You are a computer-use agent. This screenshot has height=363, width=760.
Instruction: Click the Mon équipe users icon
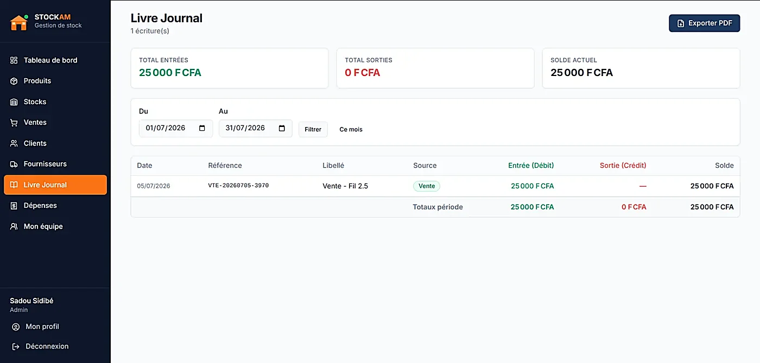(14, 226)
